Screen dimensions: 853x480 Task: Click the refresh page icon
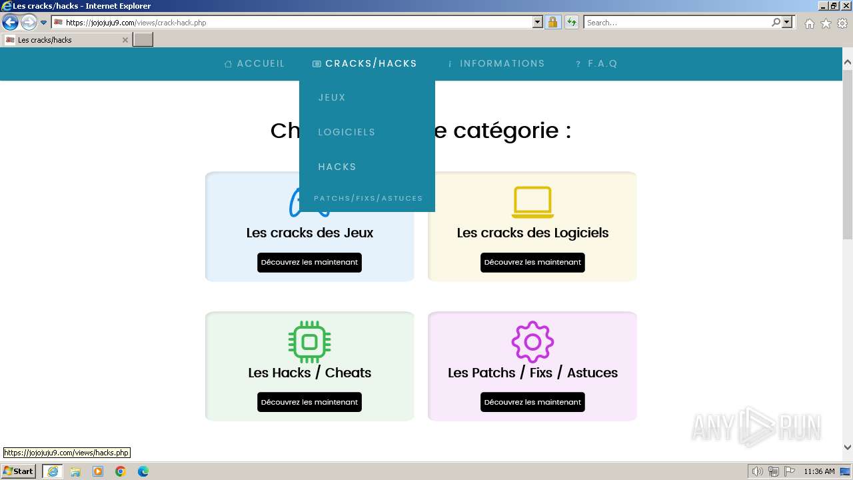[x=572, y=23]
